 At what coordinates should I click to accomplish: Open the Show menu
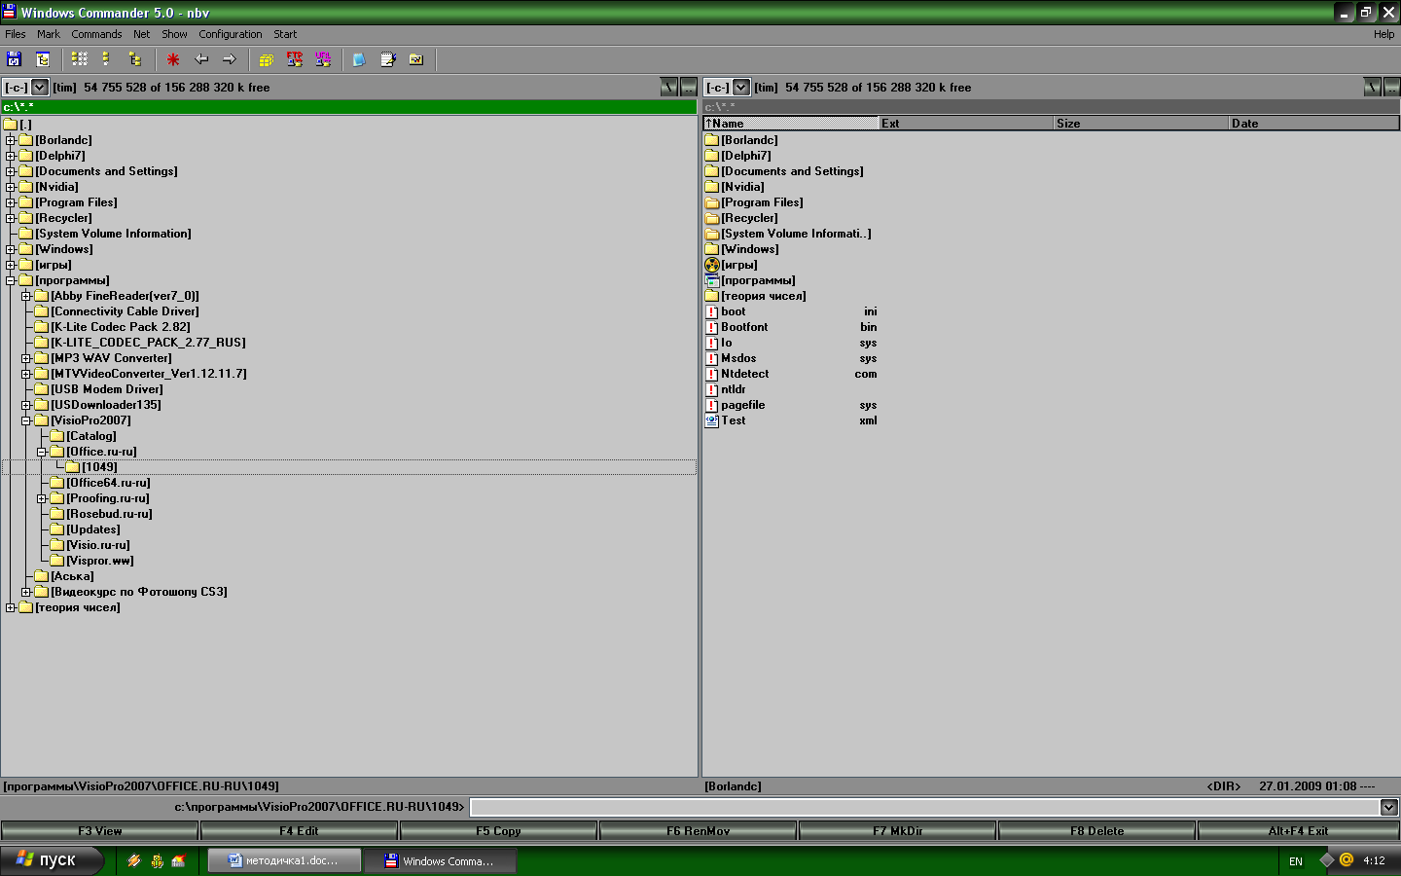[x=174, y=34]
